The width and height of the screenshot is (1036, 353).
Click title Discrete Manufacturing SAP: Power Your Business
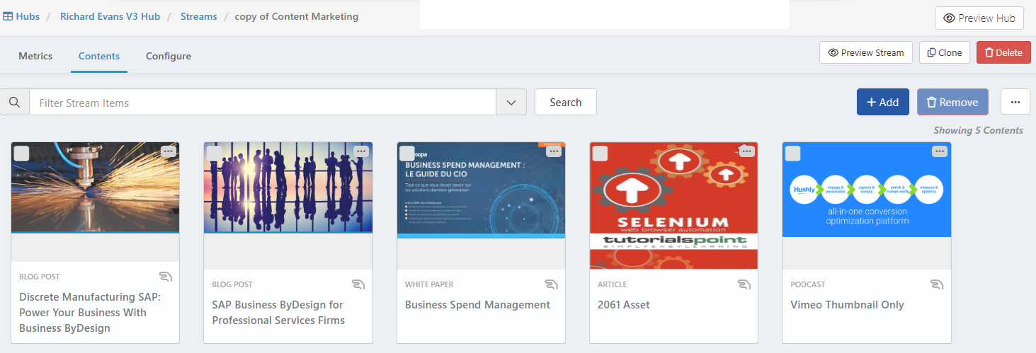pyautogui.click(x=90, y=313)
